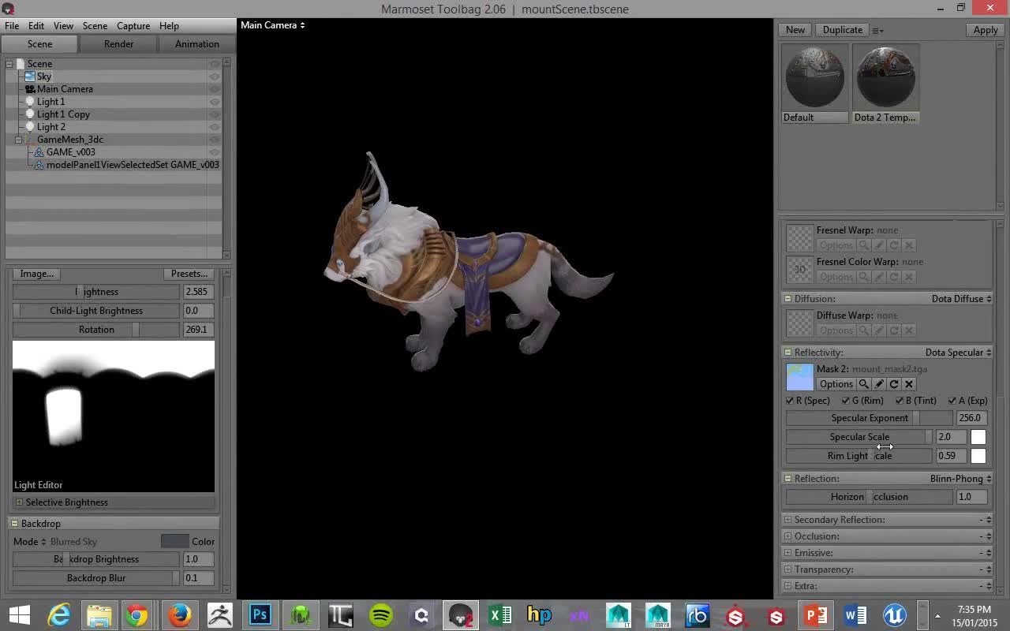
Task: Hide Light 1 Copy using eye icon
Action: click(214, 114)
